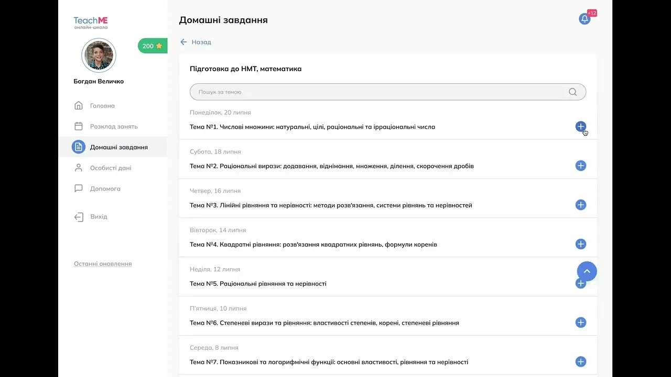Open the Останні оновлення link
The height and width of the screenshot is (377, 671).
(103, 264)
